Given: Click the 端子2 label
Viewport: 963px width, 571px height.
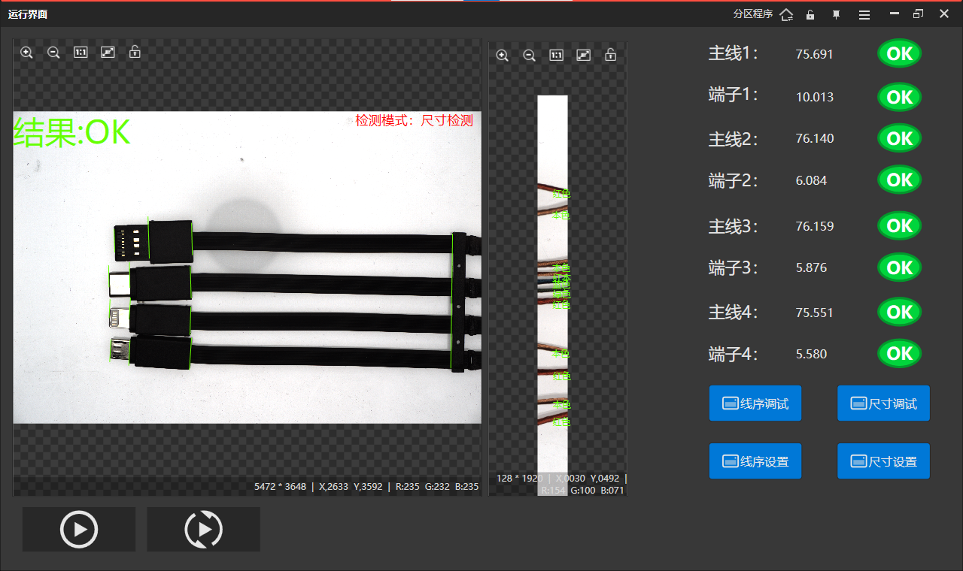Looking at the screenshot, I should (x=734, y=181).
